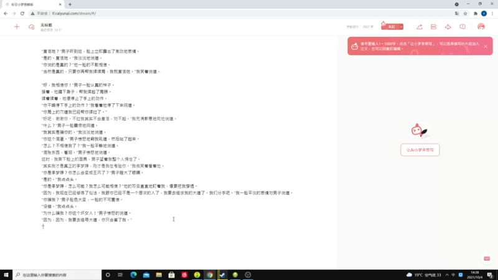498x280 pixels.
Task: Click the browser back arrow
Action: pyautogui.click(x=6, y=13)
